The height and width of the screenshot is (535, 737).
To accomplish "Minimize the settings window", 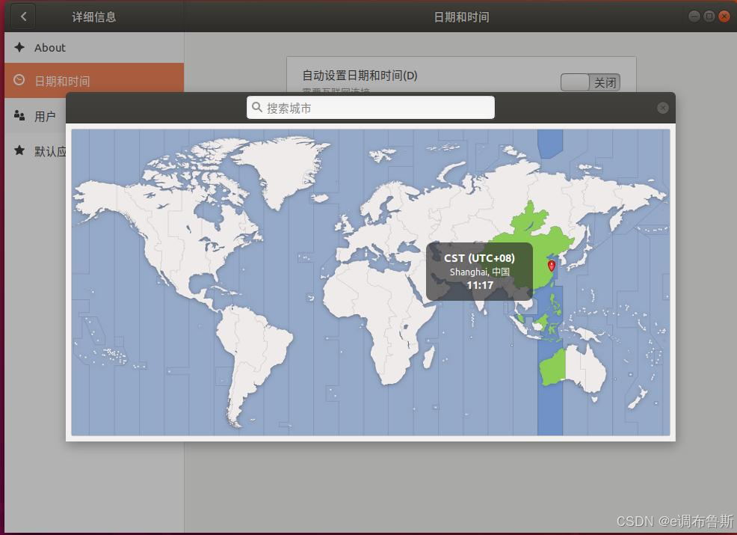I will 694,16.
